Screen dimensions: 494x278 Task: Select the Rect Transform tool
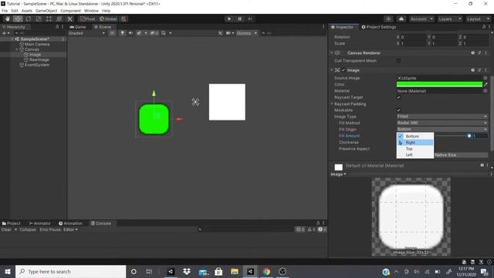point(49,19)
